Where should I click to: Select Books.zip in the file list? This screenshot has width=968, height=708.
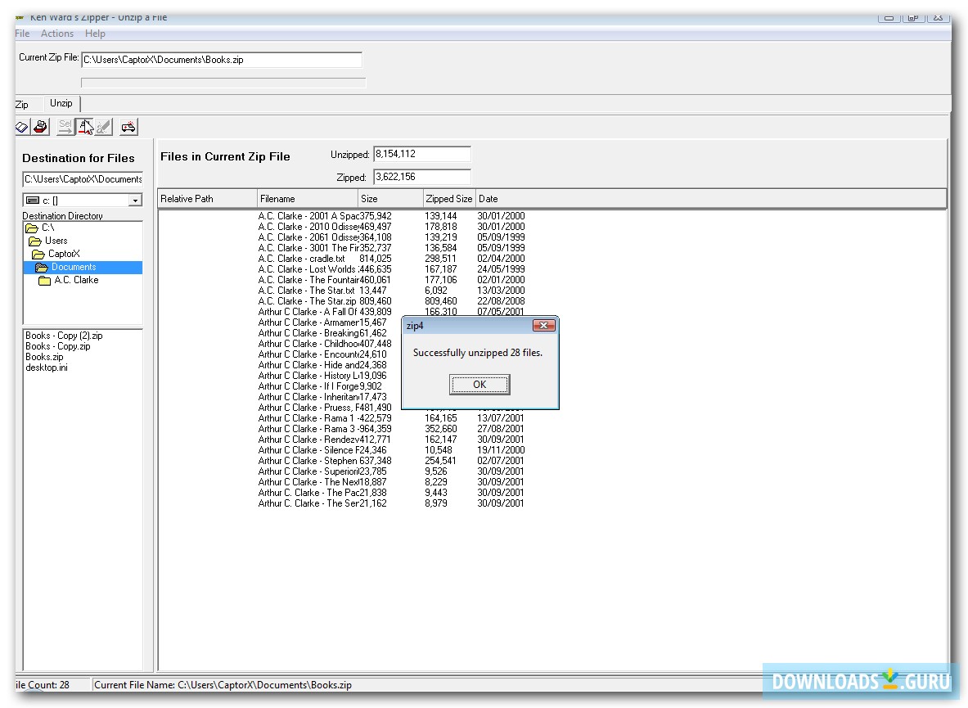click(x=44, y=357)
